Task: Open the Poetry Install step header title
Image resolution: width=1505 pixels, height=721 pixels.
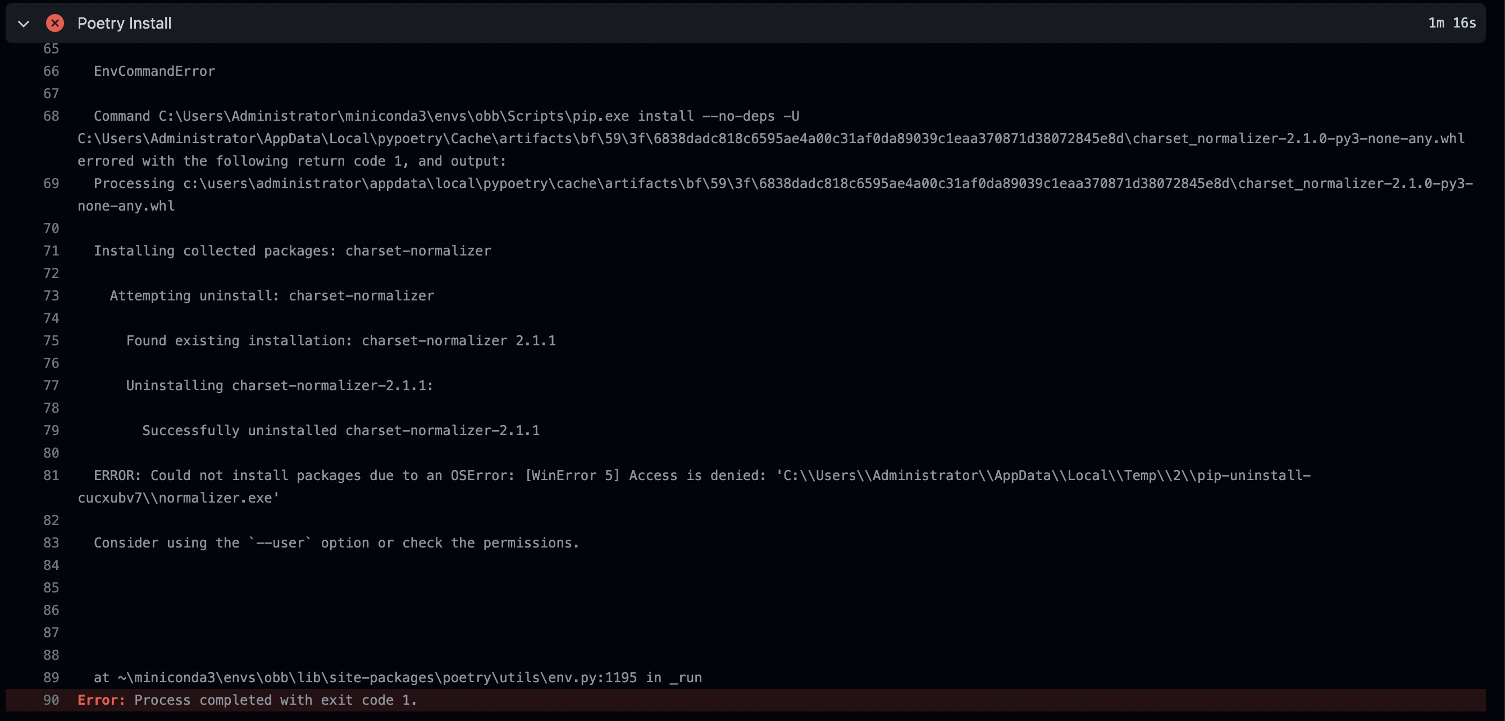Action: point(125,24)
